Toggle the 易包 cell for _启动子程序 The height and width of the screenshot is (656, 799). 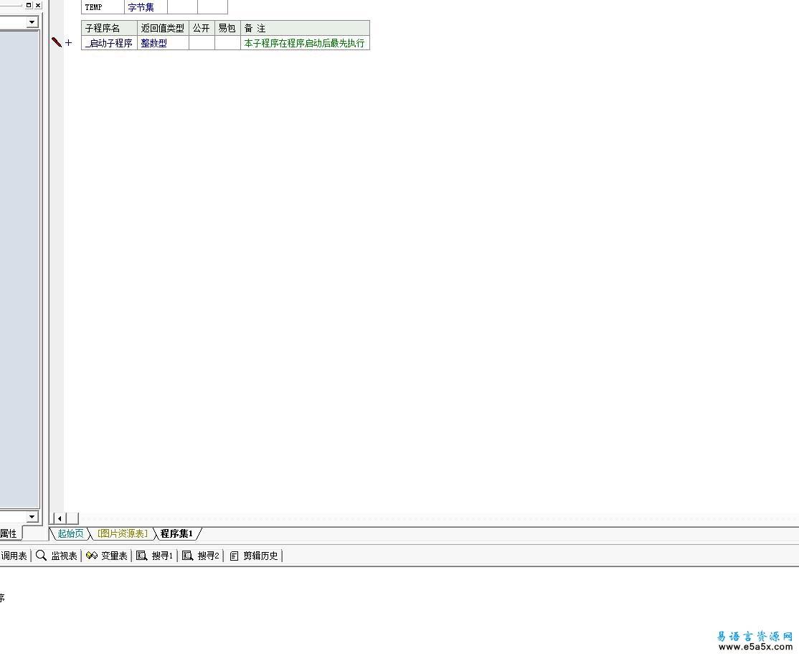pos(227,43)
